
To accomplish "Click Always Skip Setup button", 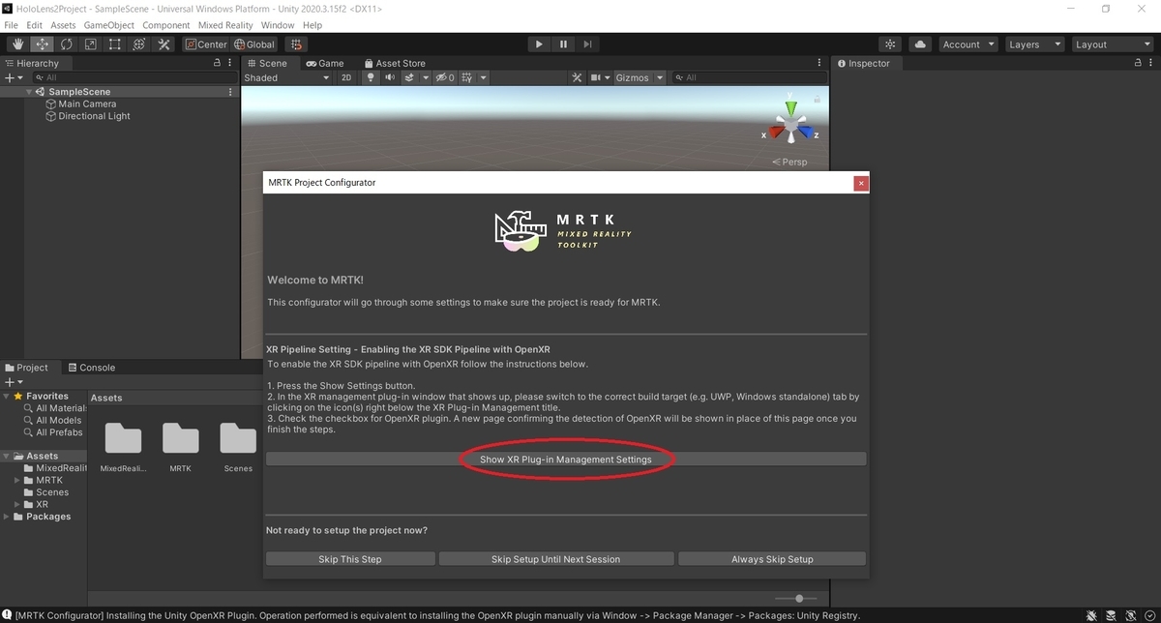I will pos(772,559).
